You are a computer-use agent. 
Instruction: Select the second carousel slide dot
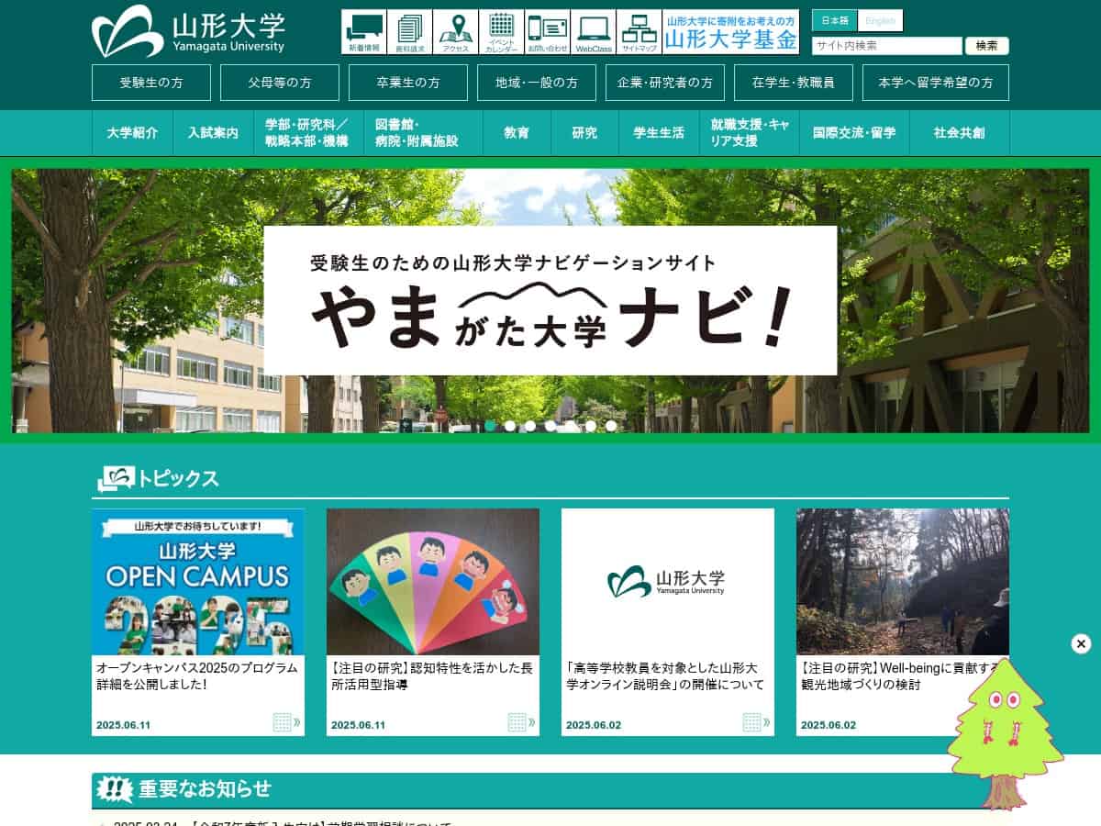pos(510,426)
